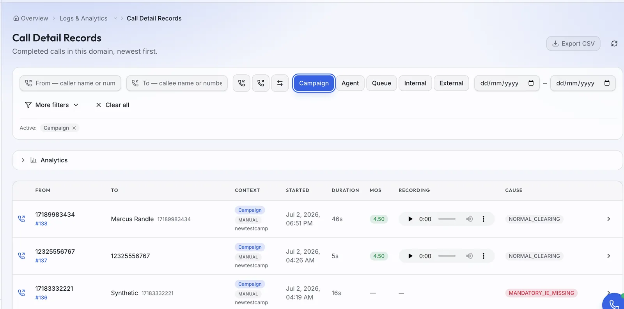This screenshot has width=624, height=309.
Task: Toggle the Agent filter
Action: click(x=350, y=83)
